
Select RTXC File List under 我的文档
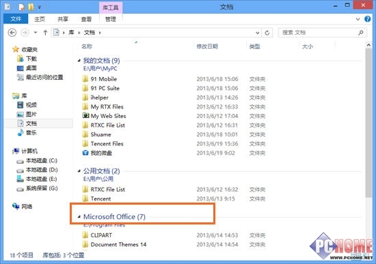tap(107, 126)
